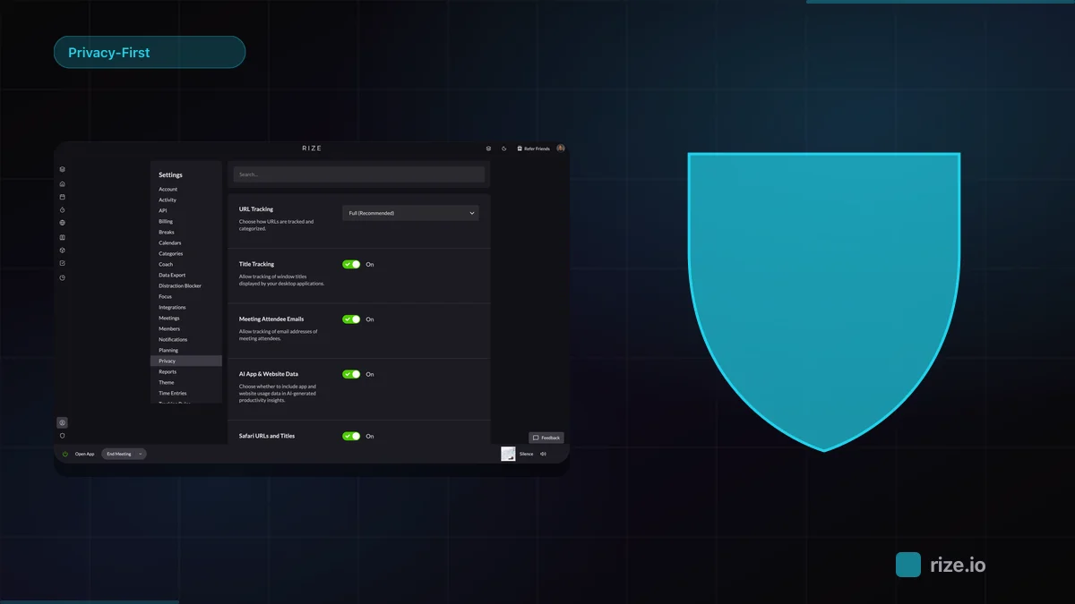
Task: Open the rize.io logo dropdown in the corner
Action: (x=907, y=564)
